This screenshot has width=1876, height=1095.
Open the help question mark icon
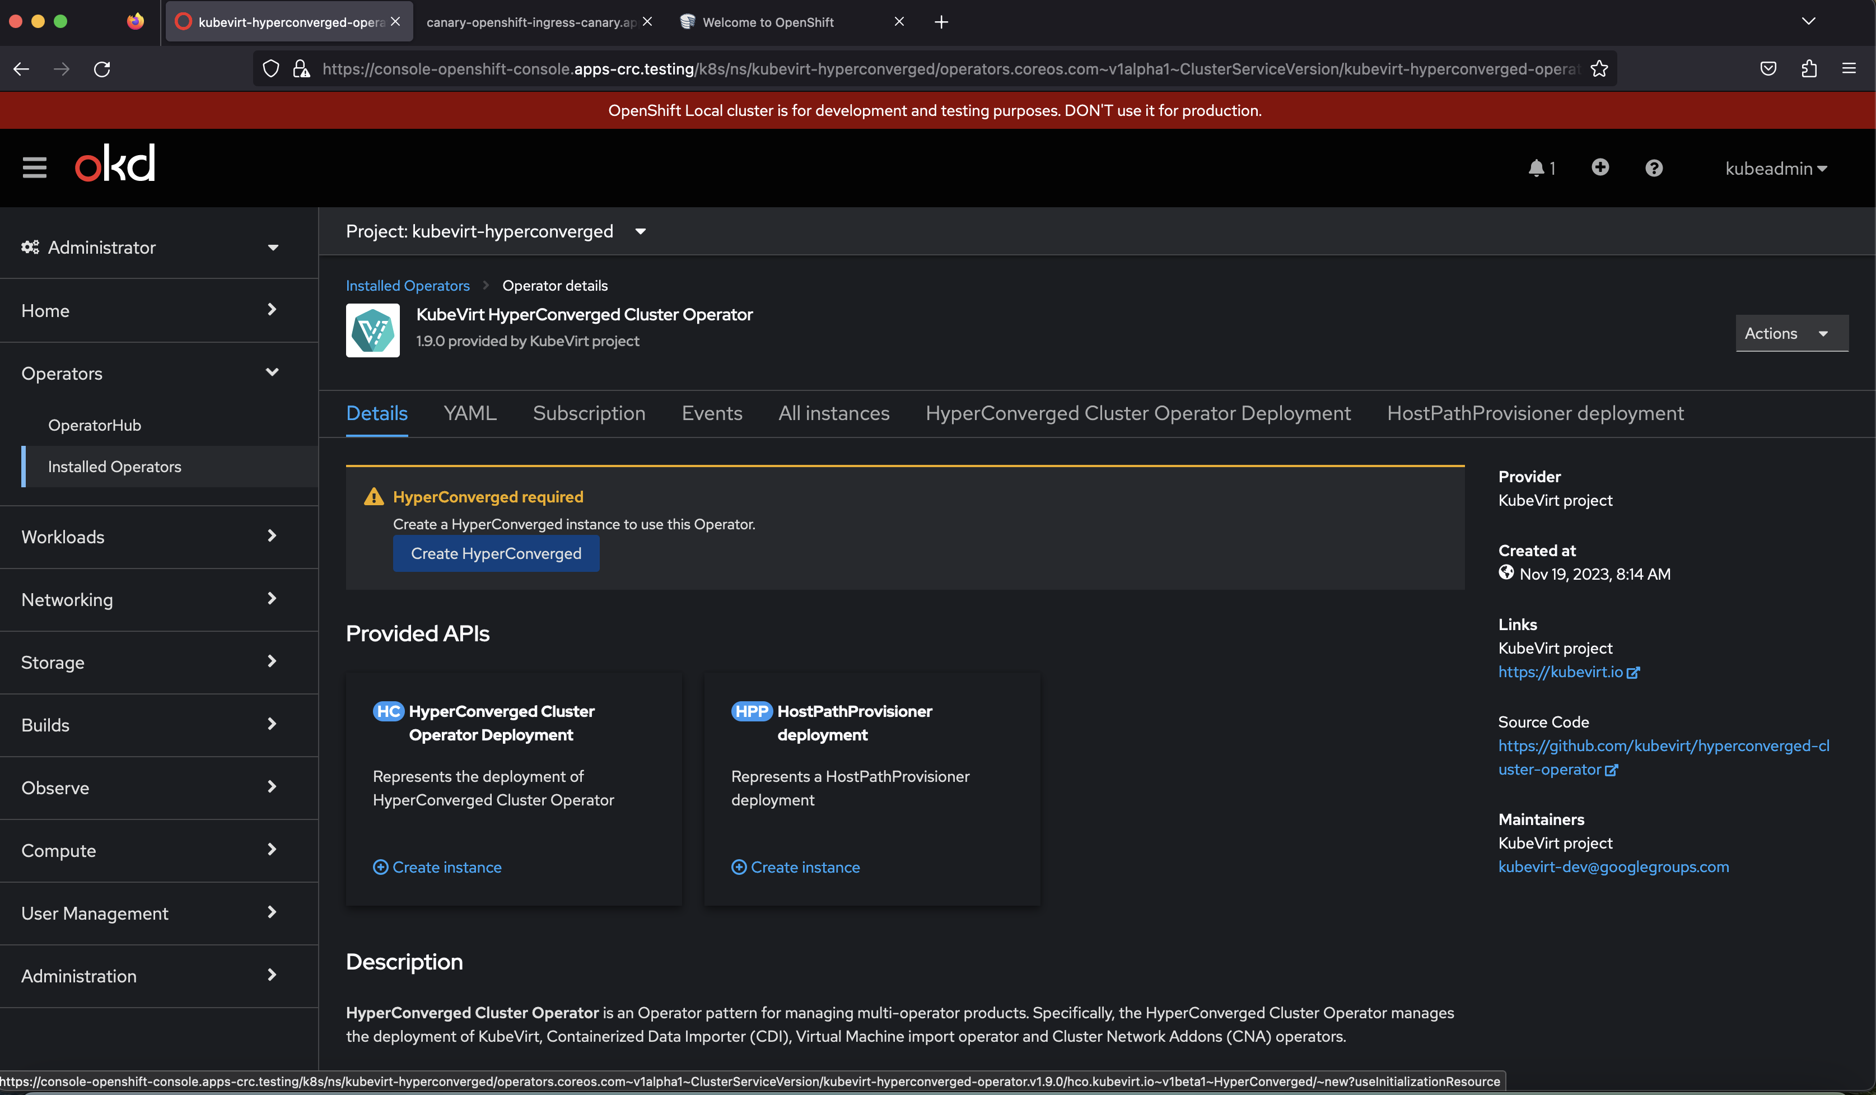[1654, 168]
